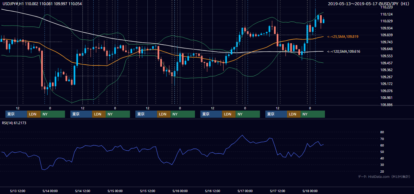
Task: Click the 109.648 price axis label
Action: (x=386, y=49)
